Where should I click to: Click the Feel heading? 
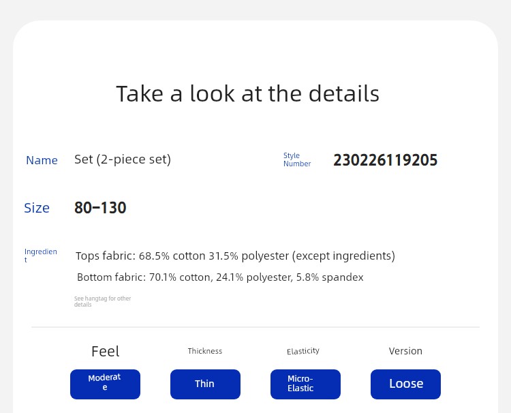tap(105, 352)
